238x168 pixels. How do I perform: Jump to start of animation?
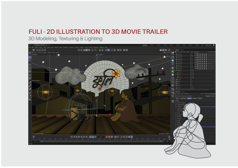71,137
